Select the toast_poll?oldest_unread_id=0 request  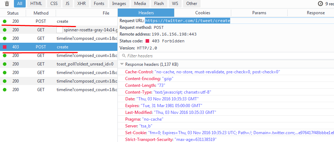59,64
